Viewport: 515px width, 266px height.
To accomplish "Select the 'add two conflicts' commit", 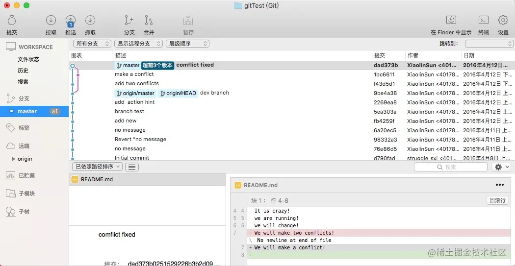I will [292, 84].
